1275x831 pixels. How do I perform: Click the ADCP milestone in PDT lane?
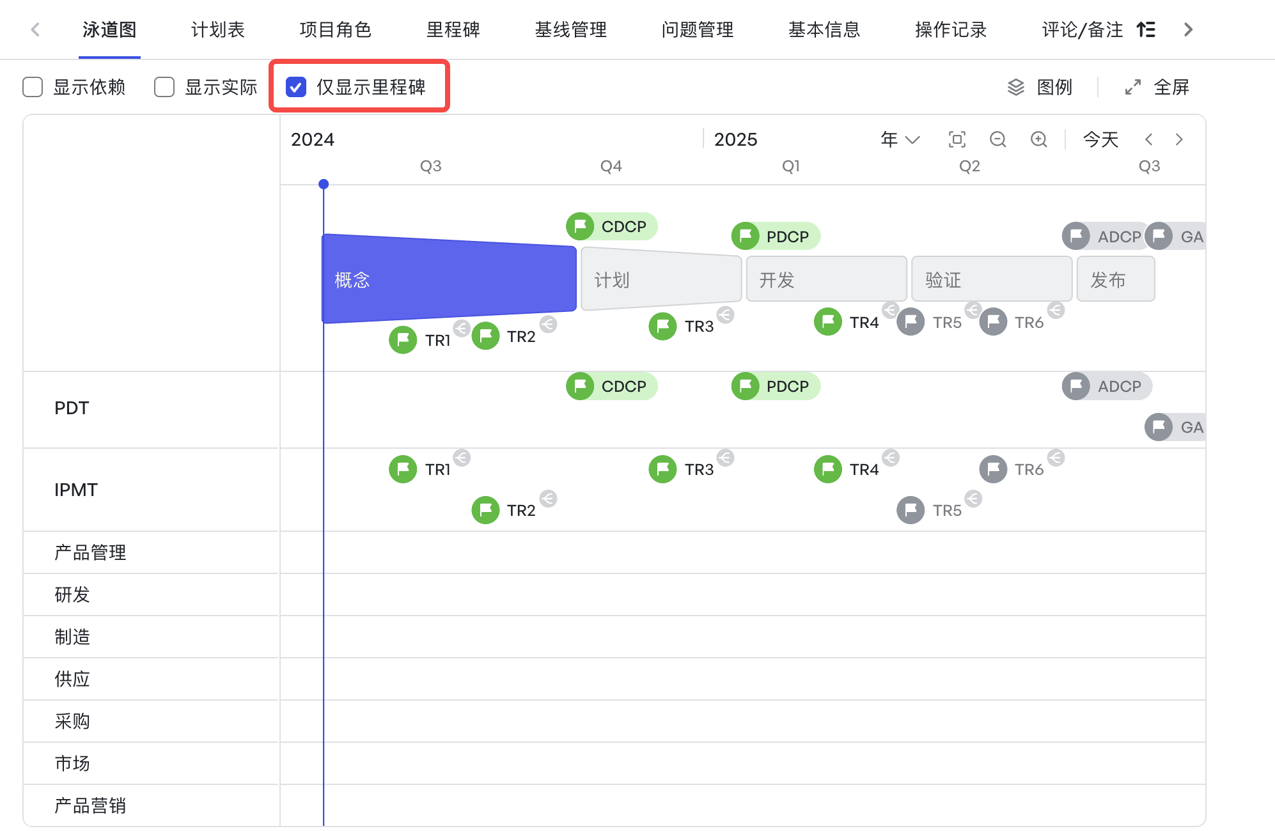pyautogui.click(x=1107, y=386)
